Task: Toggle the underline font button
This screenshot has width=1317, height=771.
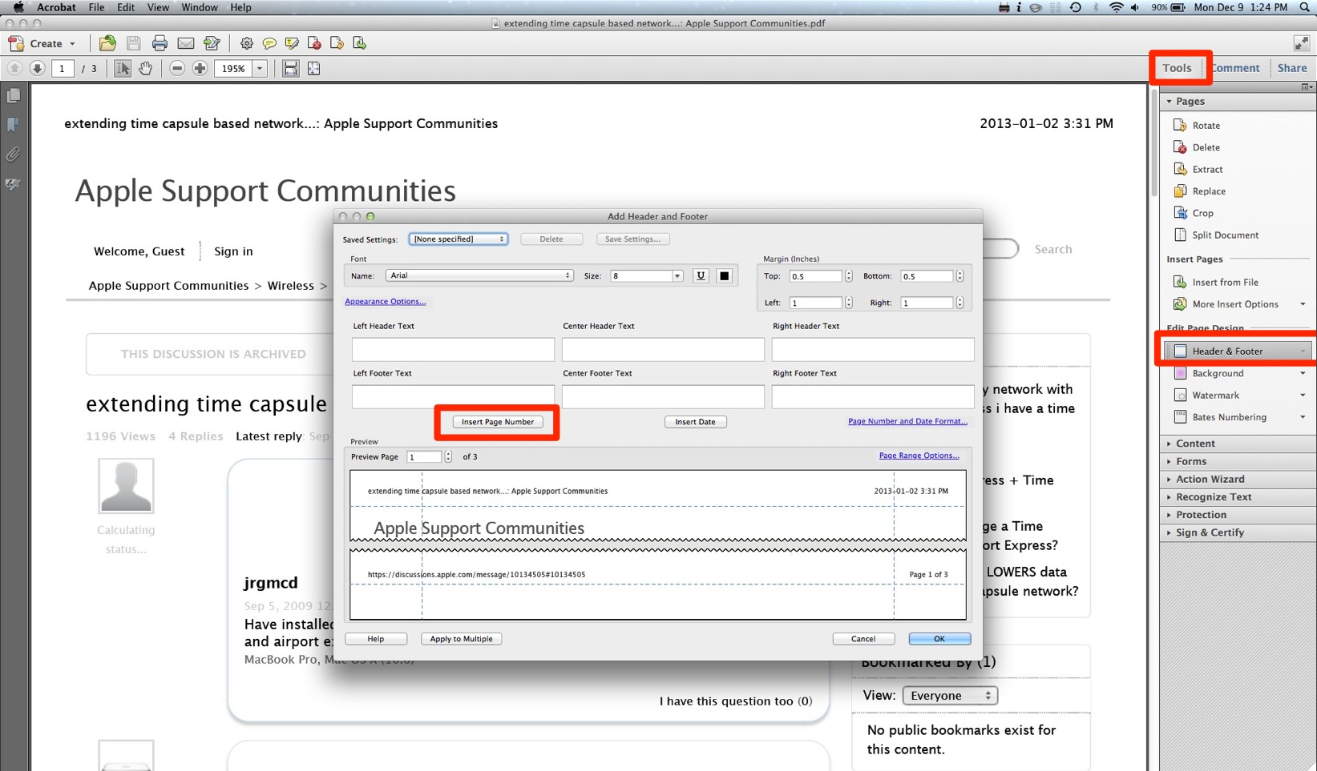Action: (701, 275)
